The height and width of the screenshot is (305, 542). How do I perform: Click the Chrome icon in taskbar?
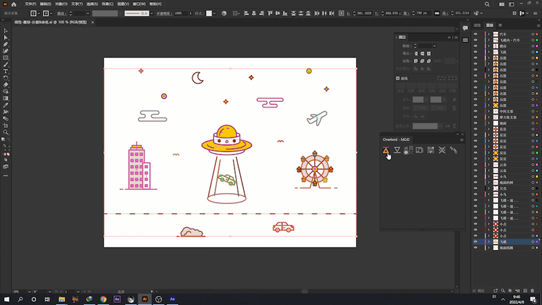(x=103, y=299)
